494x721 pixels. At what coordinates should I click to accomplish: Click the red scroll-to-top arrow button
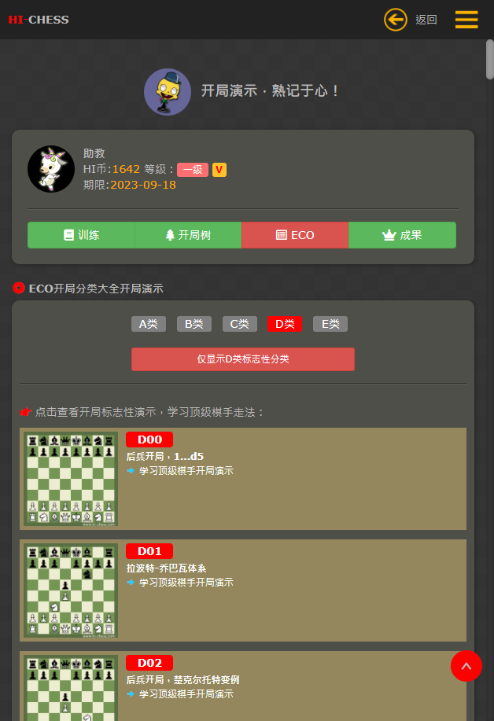[x=466, y=666]
